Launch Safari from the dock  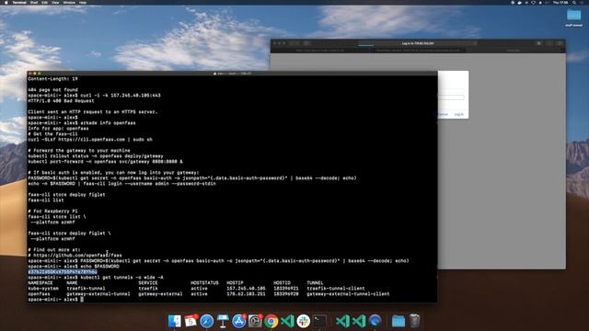[206, 321]
